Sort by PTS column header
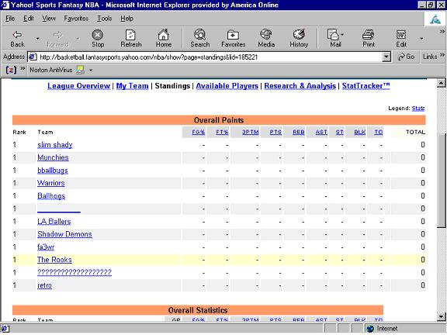 [x=275, y=132]
